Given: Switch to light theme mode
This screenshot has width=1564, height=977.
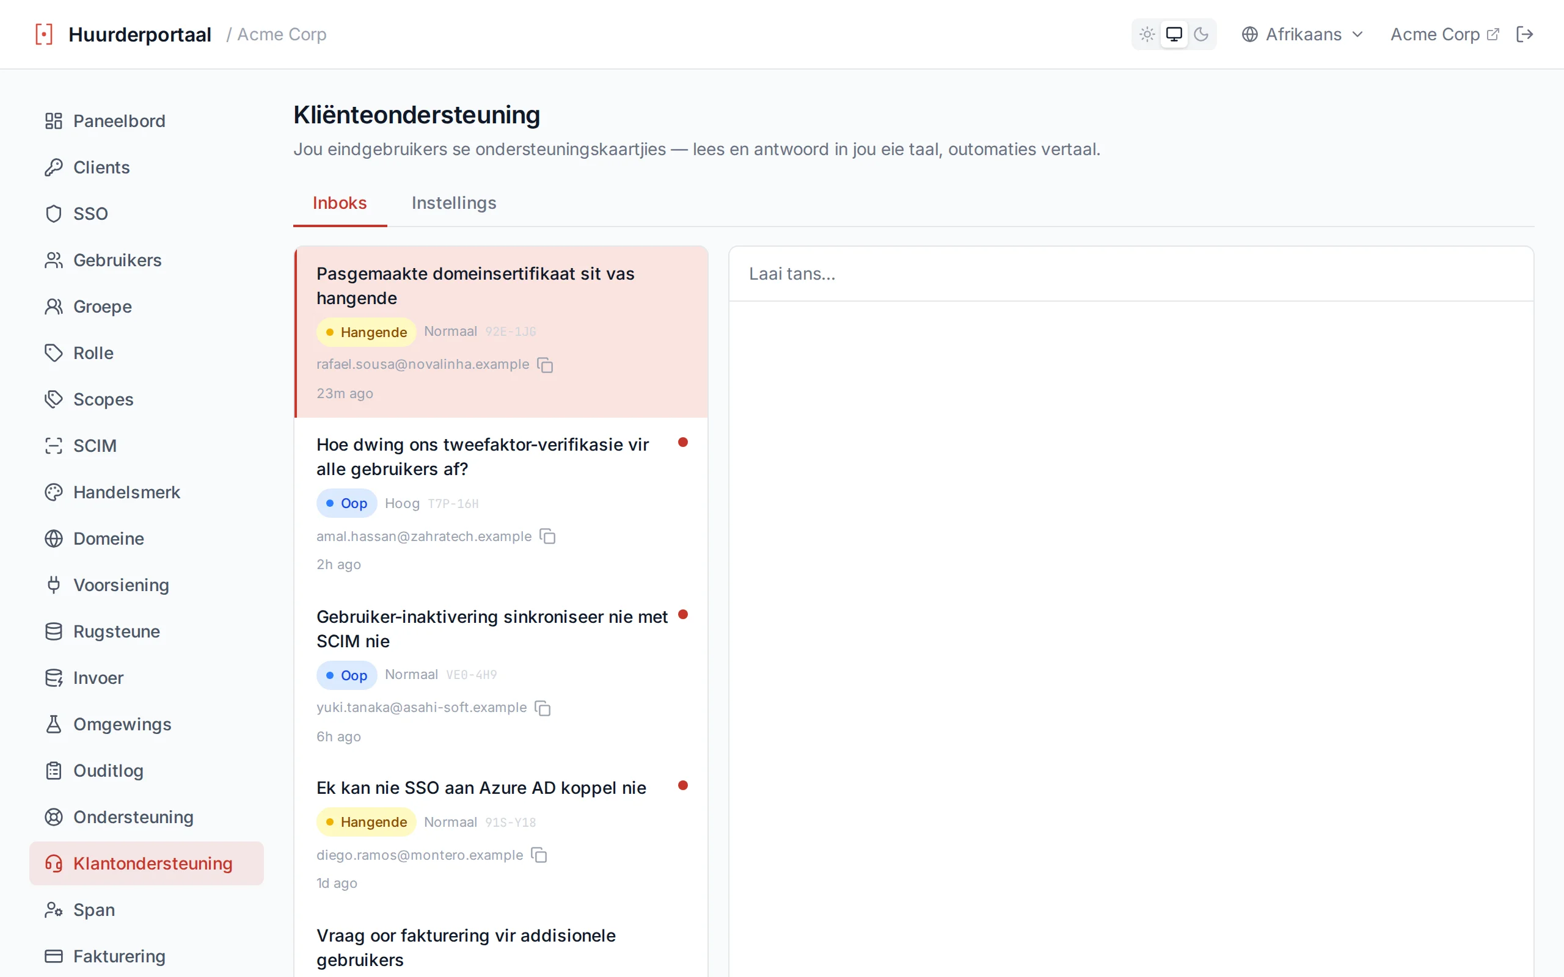Looking at the screenshot, I should pos(1147,34).
